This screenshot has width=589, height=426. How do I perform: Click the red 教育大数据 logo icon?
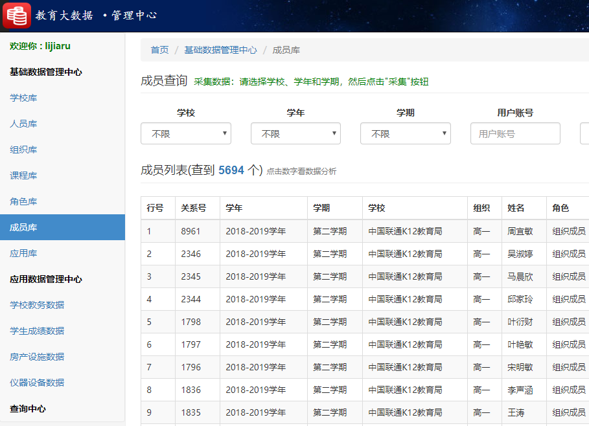(x=16, y=15)
